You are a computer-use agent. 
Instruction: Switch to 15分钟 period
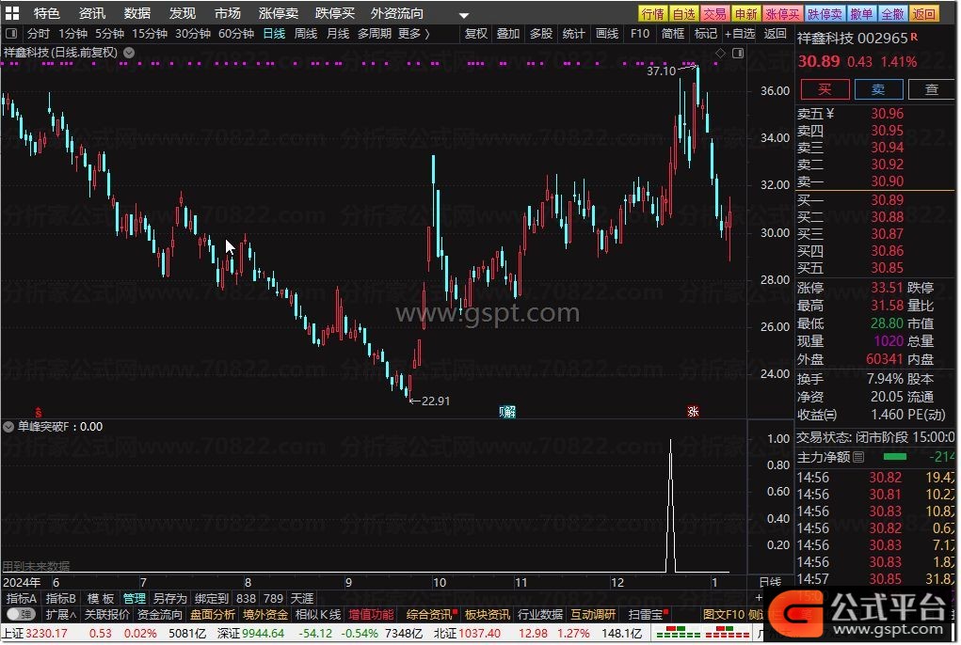pos(150,33)
